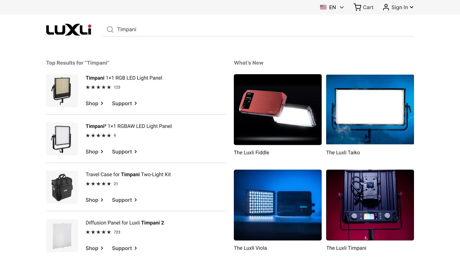Click the 21-review star rating
The width and height of the screenshot is (460, 275).
[x=102, y=184]
